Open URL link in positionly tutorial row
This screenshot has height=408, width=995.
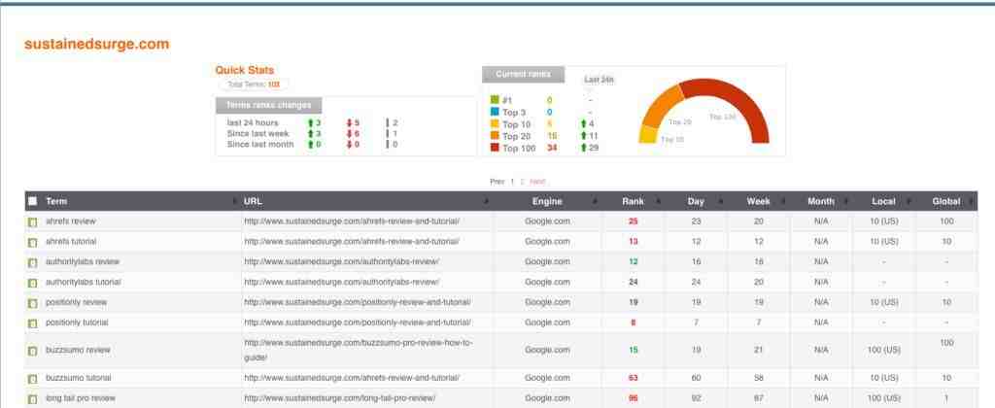click(358, 323)
